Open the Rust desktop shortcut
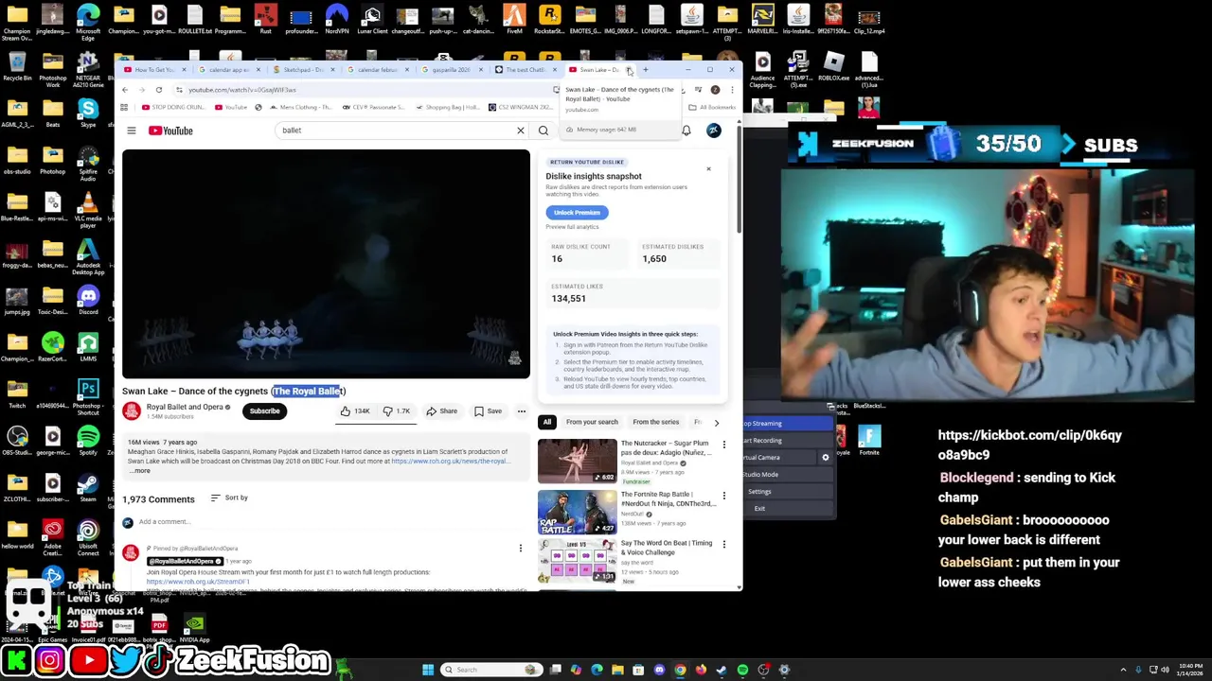Image resolution: width=1212 pixels, height=681 pixels. (x=265, y=19)
